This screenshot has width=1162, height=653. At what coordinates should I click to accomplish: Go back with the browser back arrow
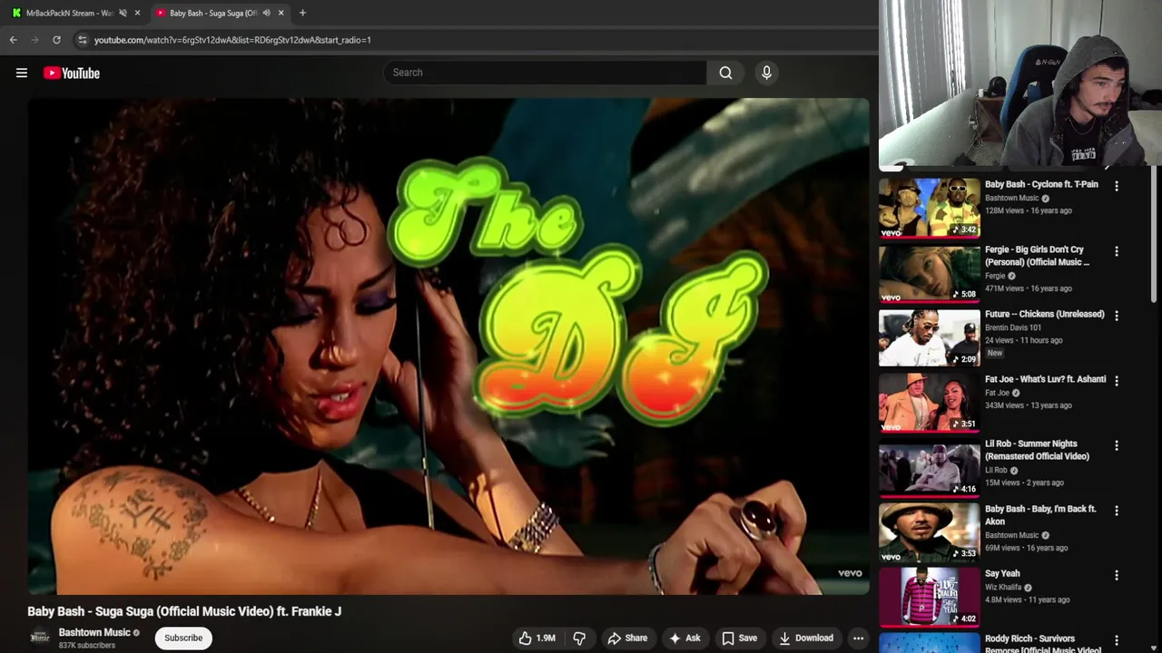pos(13,40)
